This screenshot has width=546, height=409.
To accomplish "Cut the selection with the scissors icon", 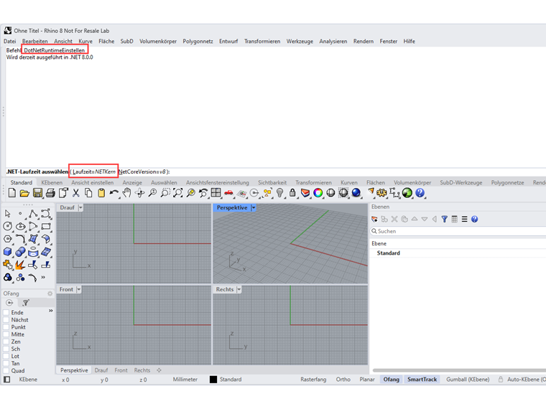I will click(76, 193).
